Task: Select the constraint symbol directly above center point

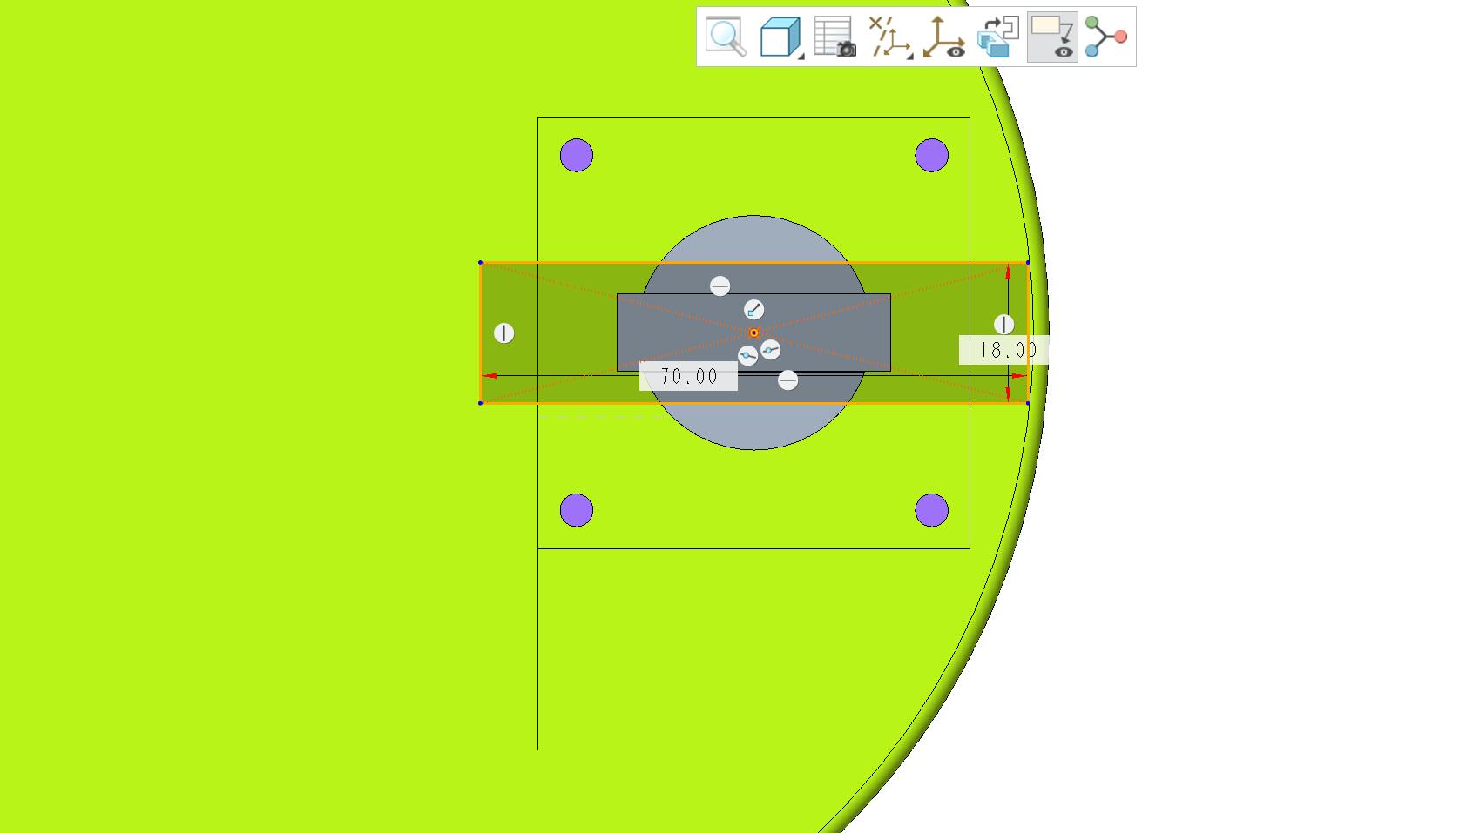Action: coord(754,310)
